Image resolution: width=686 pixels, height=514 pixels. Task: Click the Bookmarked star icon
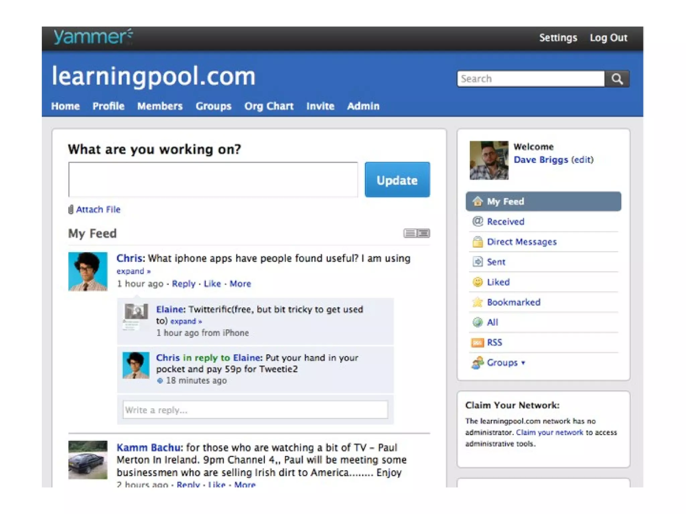click(477, 302)
